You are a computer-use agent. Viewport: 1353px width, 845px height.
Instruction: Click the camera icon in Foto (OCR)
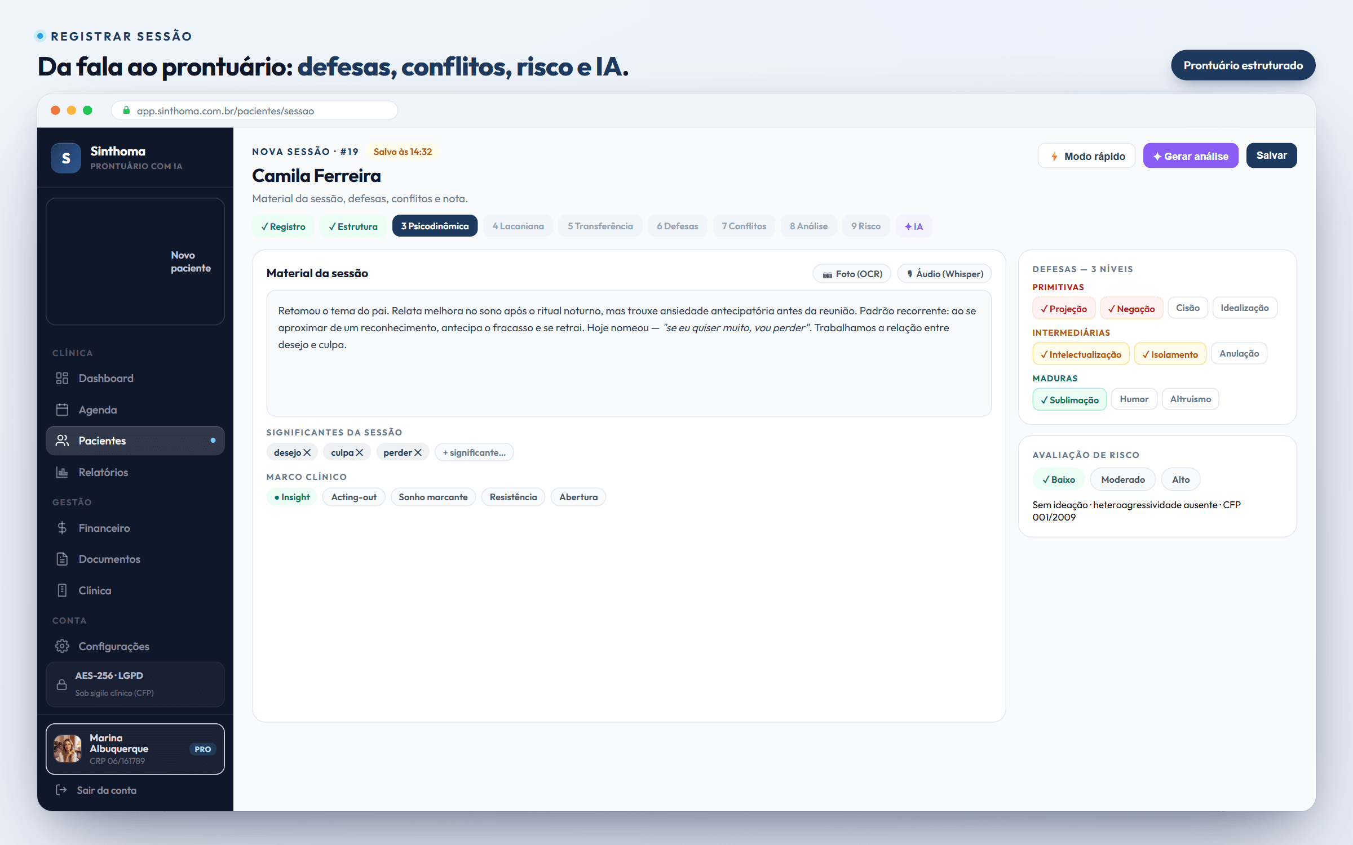[x=828, y=274]
